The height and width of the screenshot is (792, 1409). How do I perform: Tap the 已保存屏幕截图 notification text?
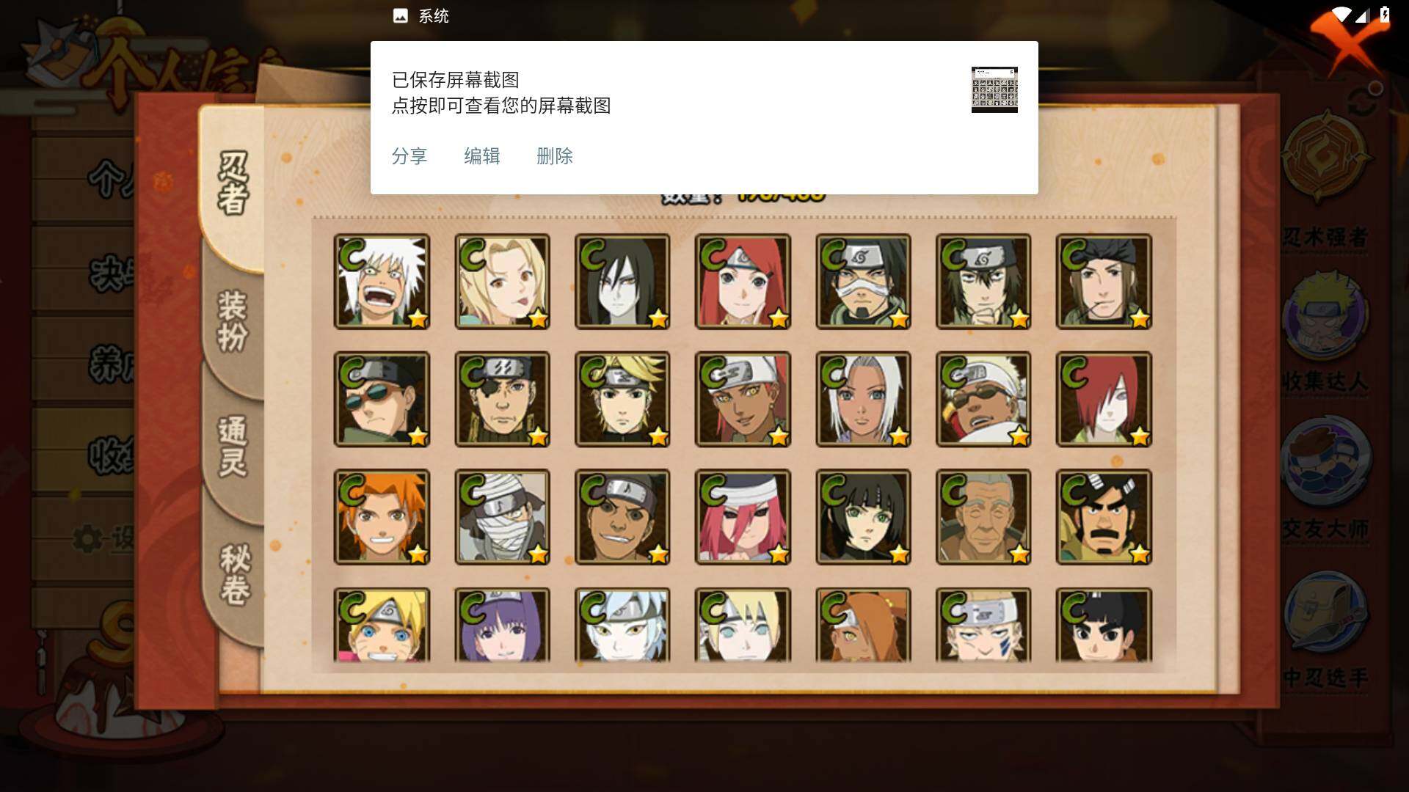tap(456, 79)
